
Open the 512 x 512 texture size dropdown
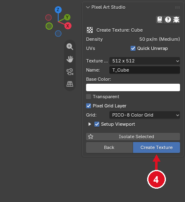pos(145,61)
